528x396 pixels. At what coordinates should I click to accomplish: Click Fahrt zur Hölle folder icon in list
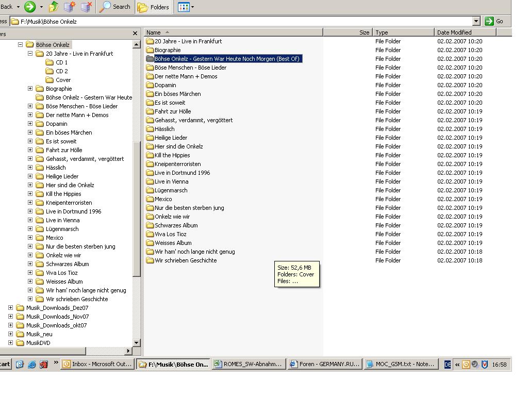pyautogui.click(x=150, y=111)
